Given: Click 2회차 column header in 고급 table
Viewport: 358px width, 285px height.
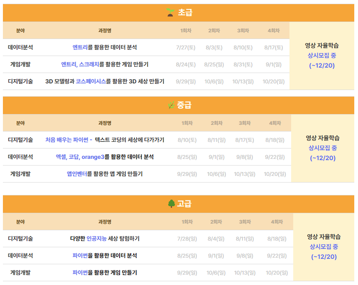Looking at the screenshot, I should coord(216,222).
